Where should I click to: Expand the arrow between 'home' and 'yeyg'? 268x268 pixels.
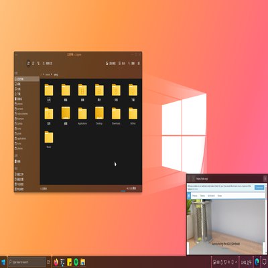click(x=52, y=74)
